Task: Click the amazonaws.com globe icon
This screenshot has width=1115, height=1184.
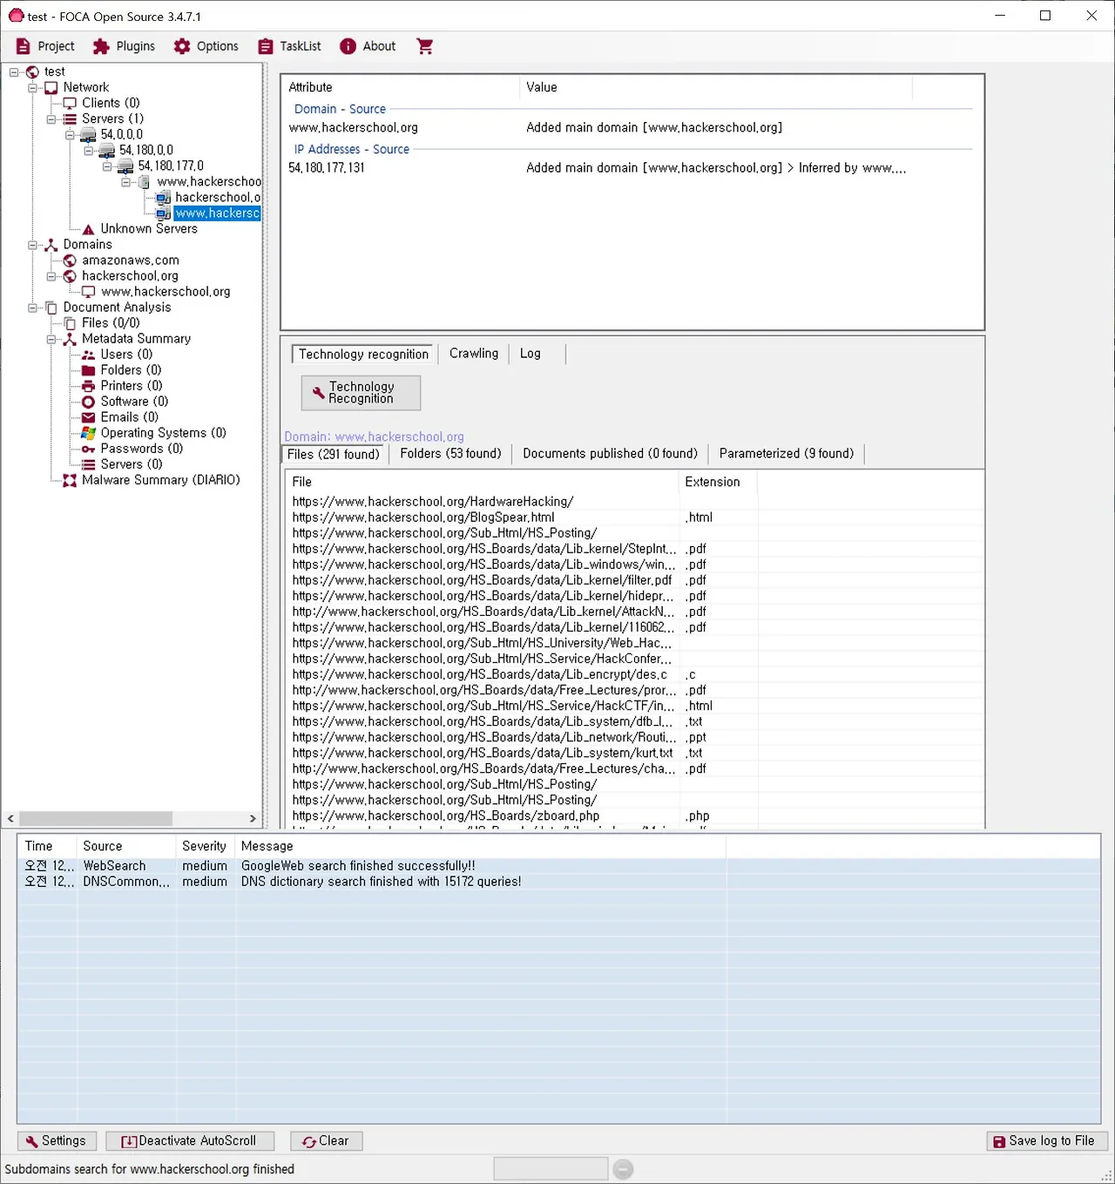Action: click(70, 260)
